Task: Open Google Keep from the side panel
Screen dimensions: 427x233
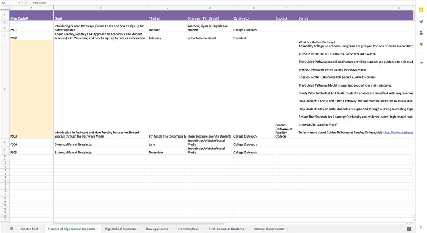Action: coord(421,10)
